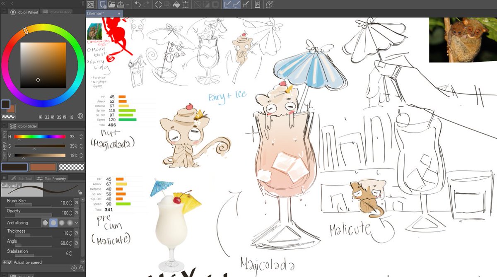Viewport: 497px width, 277px height.
Task: Expand the save options arrow
Action: 127,5
